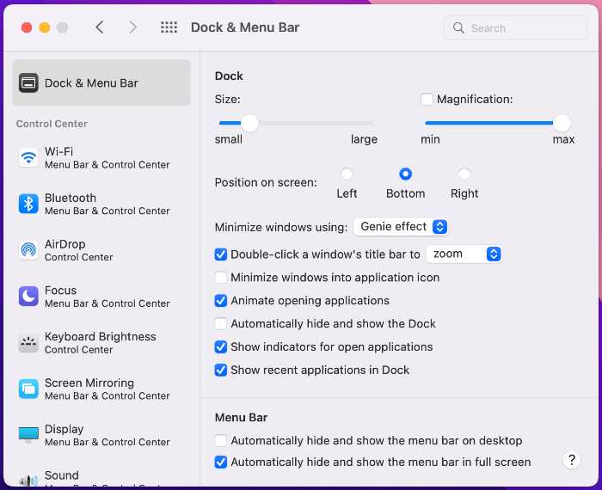Click the Search field
The width and height of the screenshot is (602, 490).
click(515, 28)
